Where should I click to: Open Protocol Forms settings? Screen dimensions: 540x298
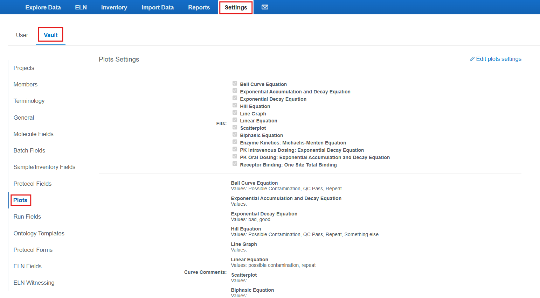pos(33,250)
